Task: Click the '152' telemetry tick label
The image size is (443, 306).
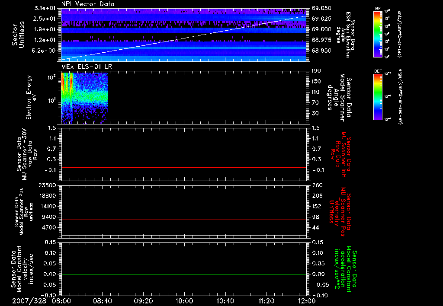Action: (x=316, y=206)
